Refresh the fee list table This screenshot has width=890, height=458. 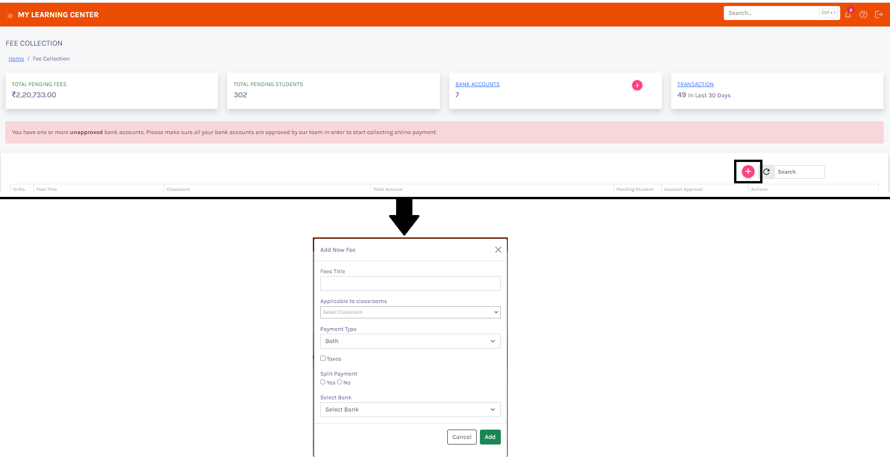[767, 172]
